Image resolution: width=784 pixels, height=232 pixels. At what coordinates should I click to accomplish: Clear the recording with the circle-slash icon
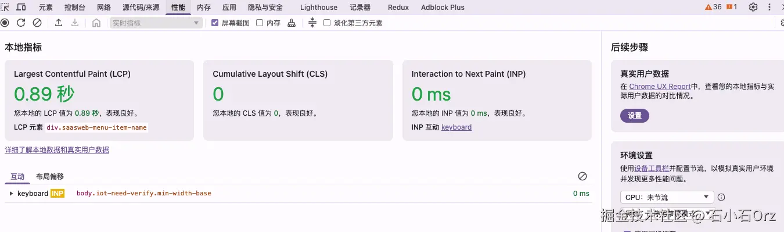click(37, 23)
